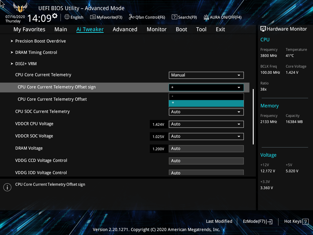Click the Hardware Monitor screen icon
313x235 pixels.
(x=263, y=29)
